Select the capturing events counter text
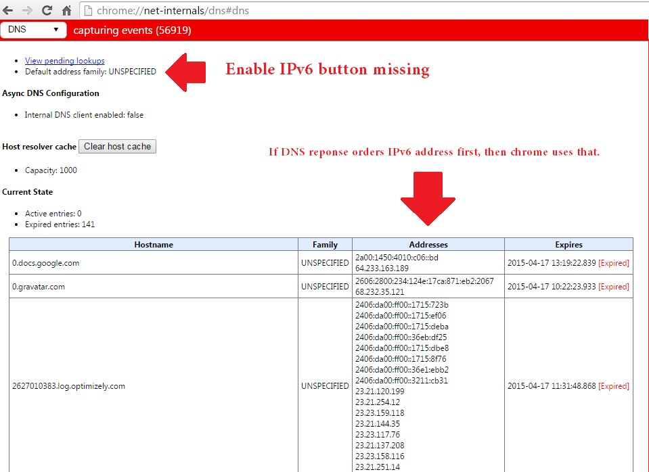The image size is (649, 472). coord(130,30)
